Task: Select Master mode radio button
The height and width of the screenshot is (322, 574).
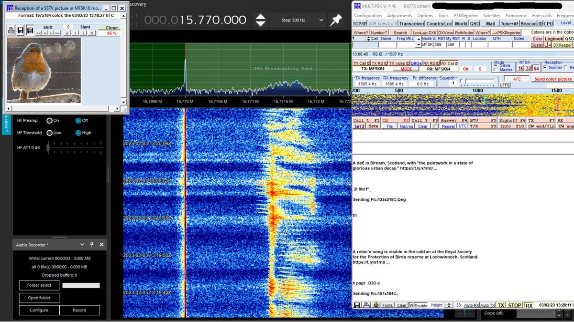Action: (496, 70)
